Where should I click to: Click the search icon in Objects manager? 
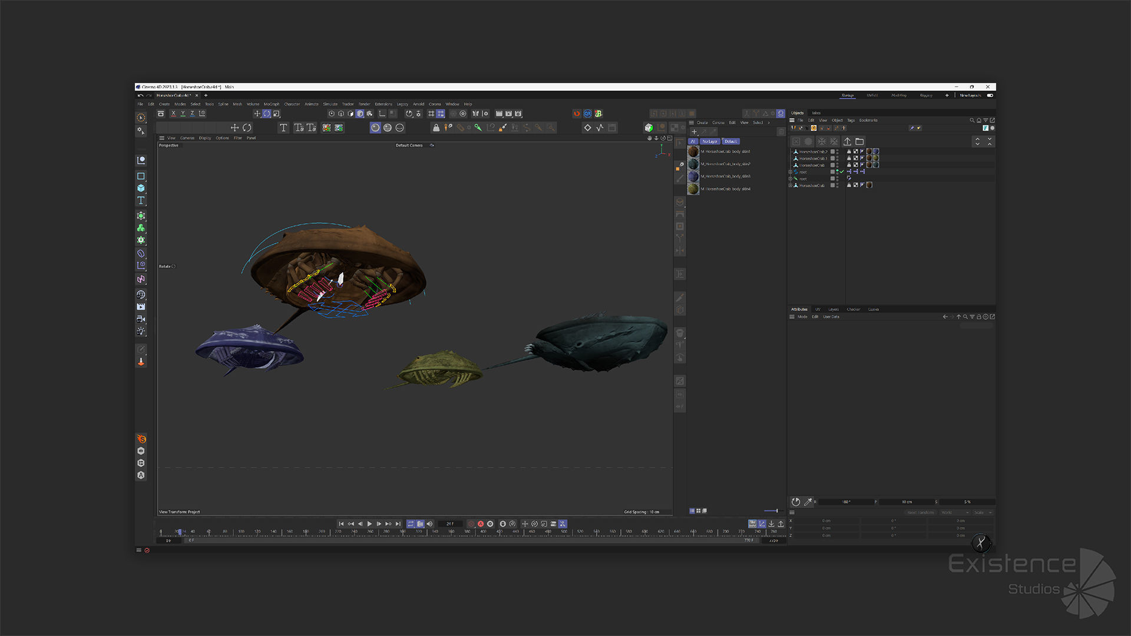pyautogui.click(x=972, y=120)
